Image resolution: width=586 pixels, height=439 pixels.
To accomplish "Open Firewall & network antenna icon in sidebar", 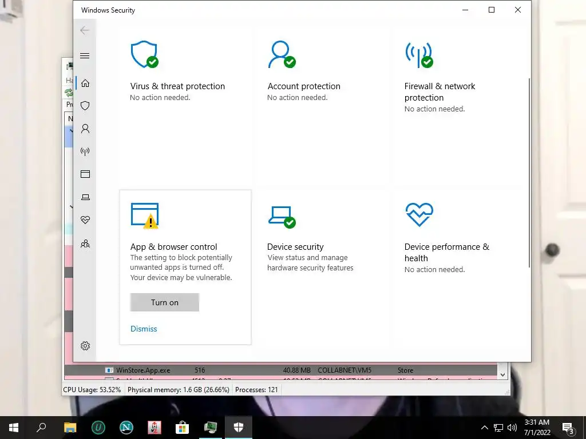I will click(x=85, y=151).
